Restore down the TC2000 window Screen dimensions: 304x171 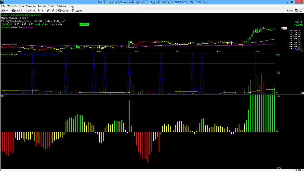pos(292,2)
